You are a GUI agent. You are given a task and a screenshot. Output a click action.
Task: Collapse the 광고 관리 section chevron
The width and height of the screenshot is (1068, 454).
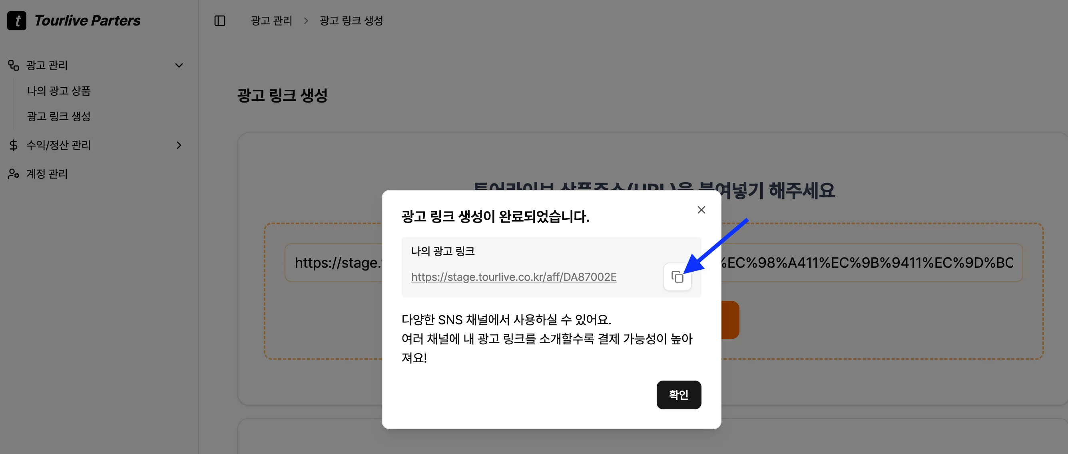click(179, 65)
